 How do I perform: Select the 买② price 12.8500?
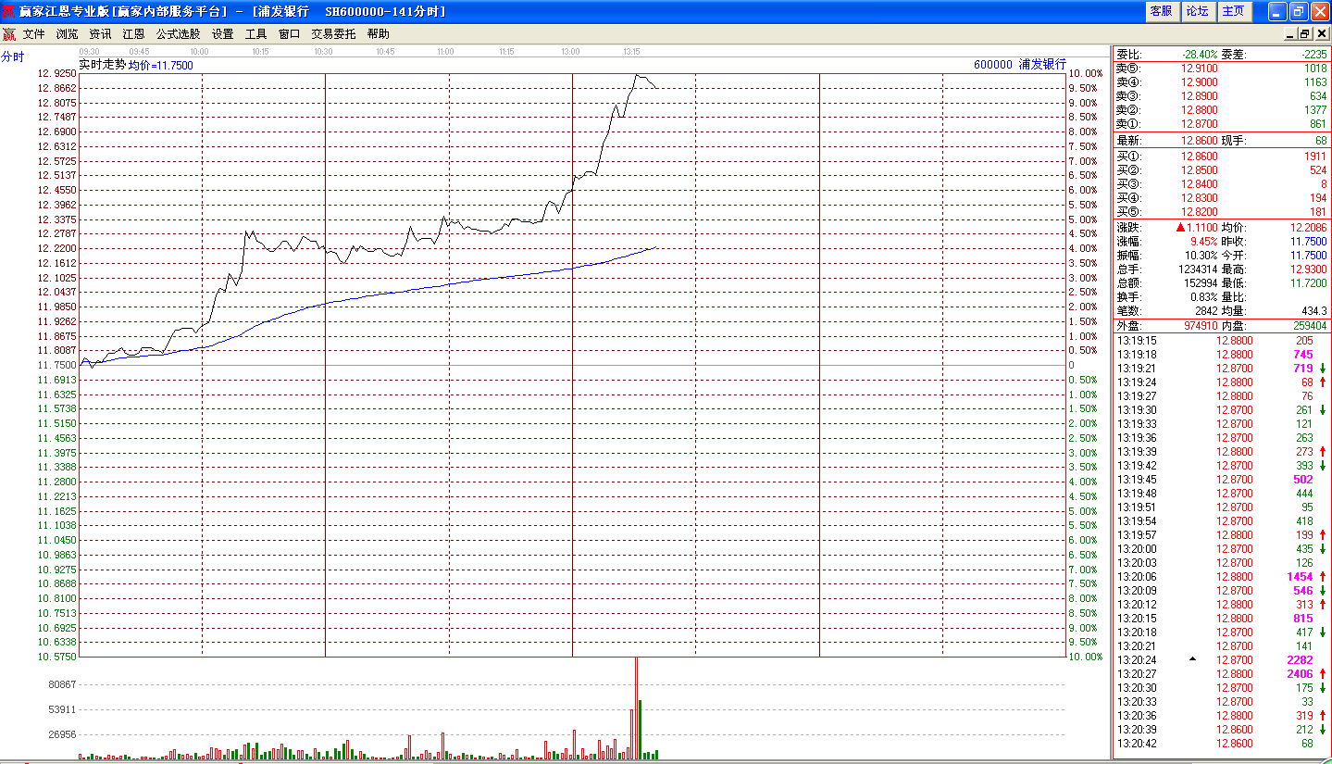click(1199, 170)
